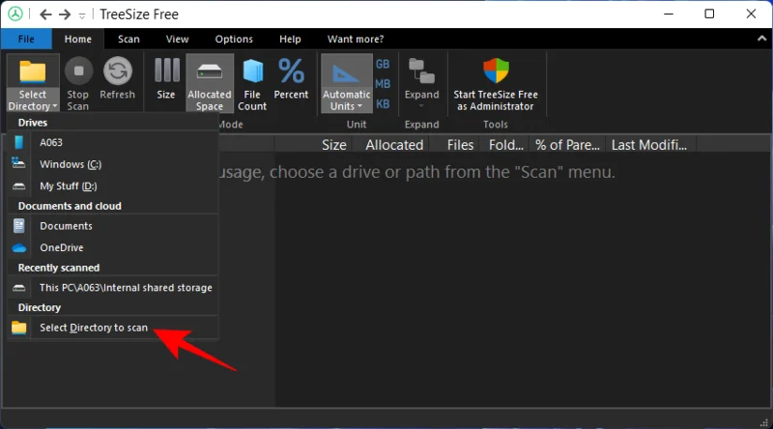Image resolution: width=773 pixels, height=429 pixels.
Task: Open the Want more? tab
Action: 356,39
